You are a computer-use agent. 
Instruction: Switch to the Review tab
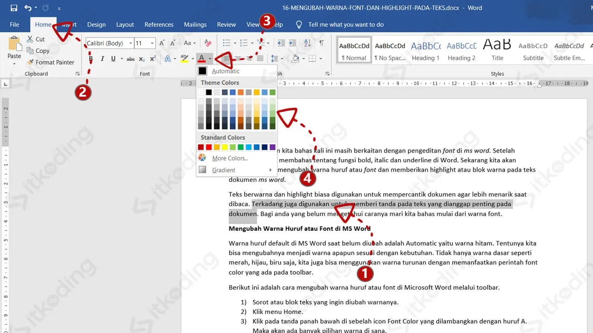point(227,25)
